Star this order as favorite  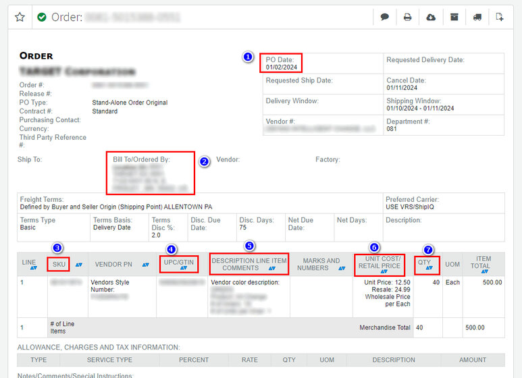20,17
